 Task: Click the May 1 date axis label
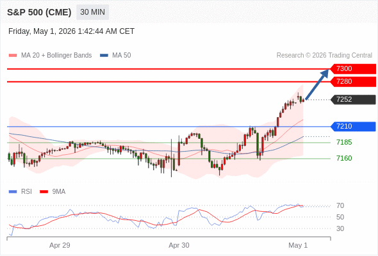298,245
